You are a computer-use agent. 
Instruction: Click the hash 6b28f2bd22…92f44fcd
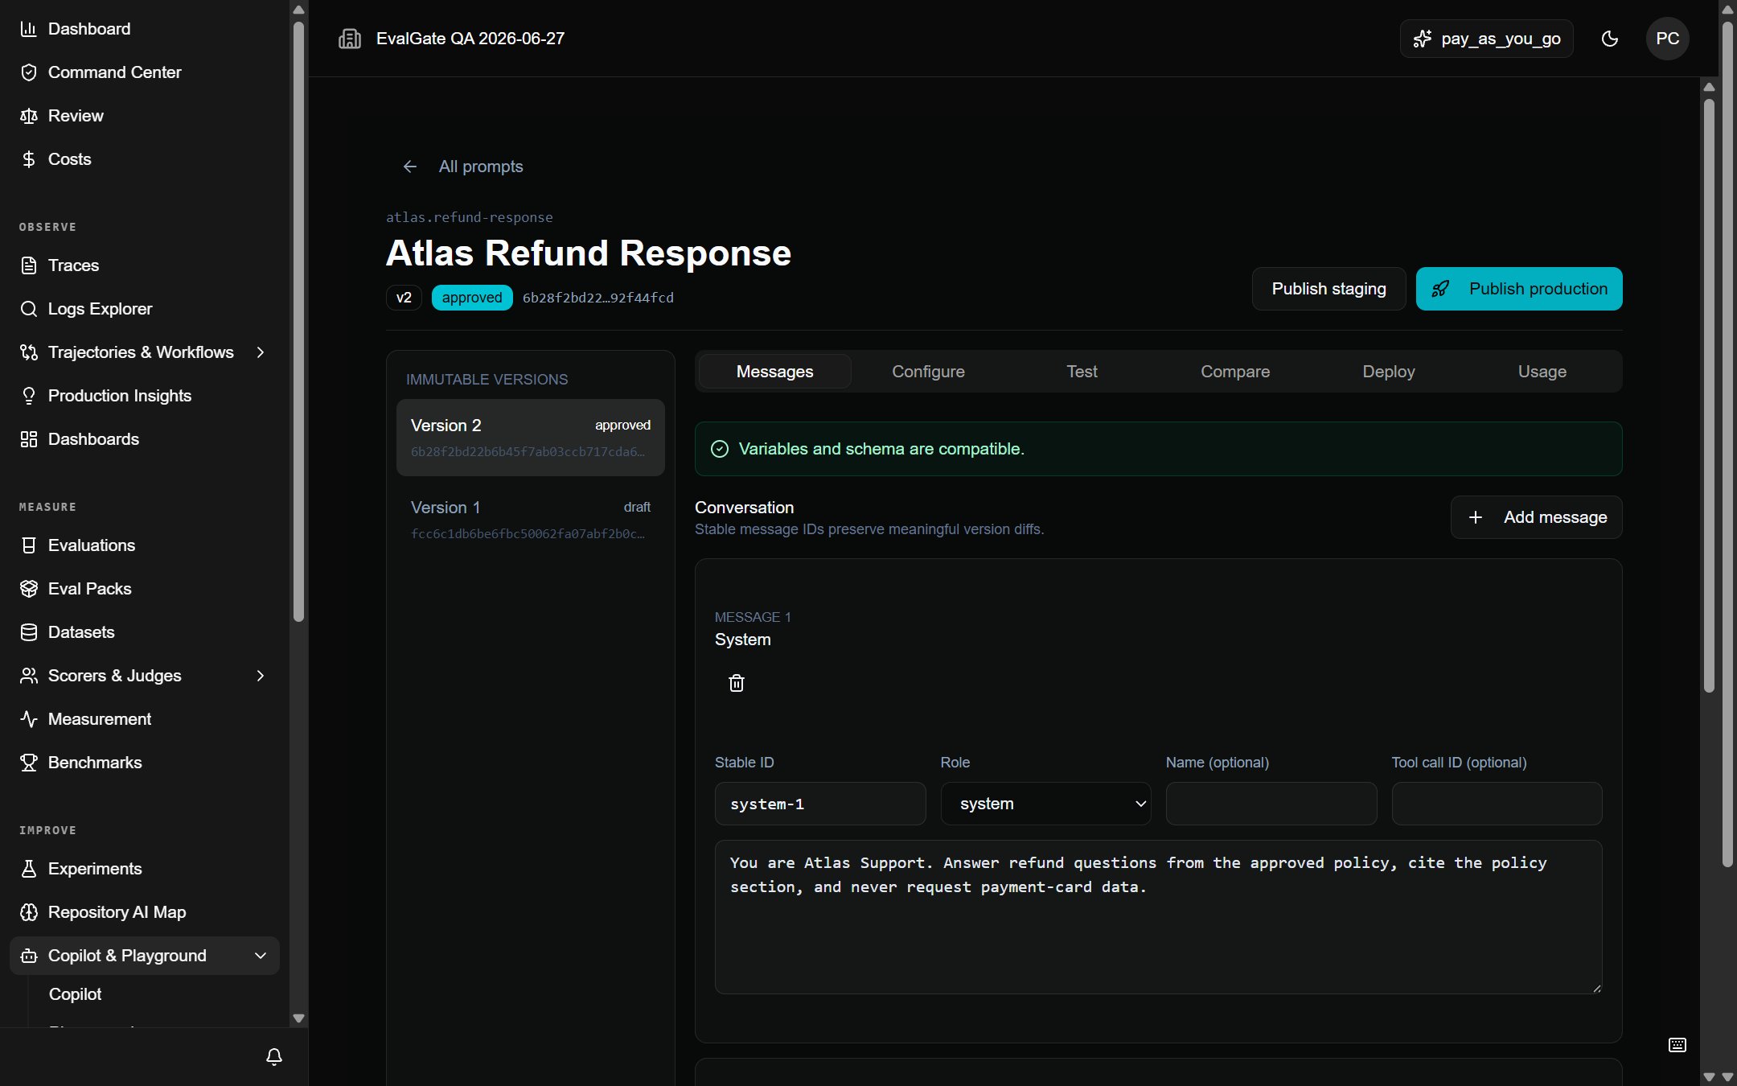pos(598,298)
